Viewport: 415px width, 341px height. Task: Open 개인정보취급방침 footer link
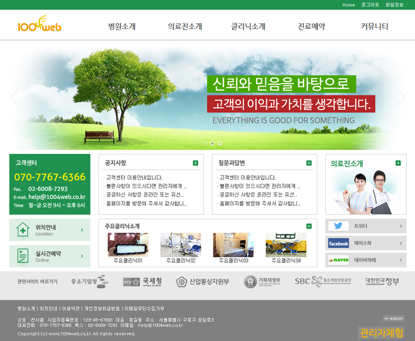point(102,308)
